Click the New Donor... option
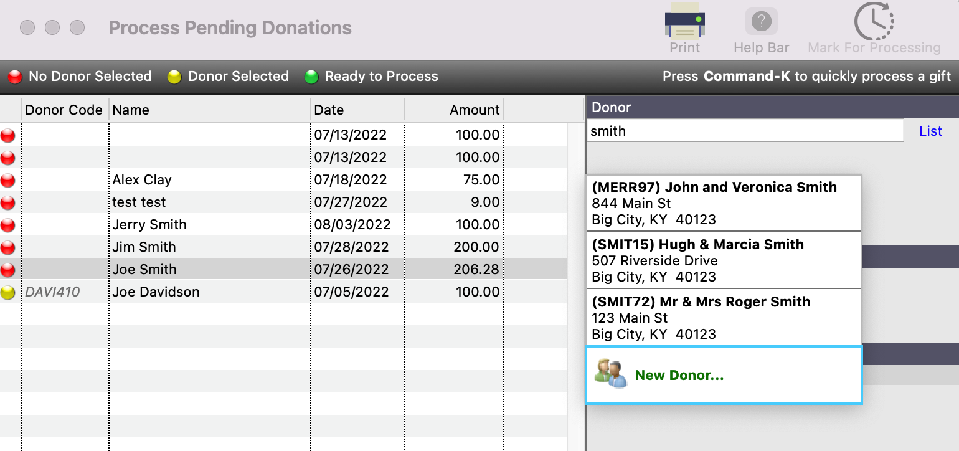The image size is (959, 451). pos(679,375)
